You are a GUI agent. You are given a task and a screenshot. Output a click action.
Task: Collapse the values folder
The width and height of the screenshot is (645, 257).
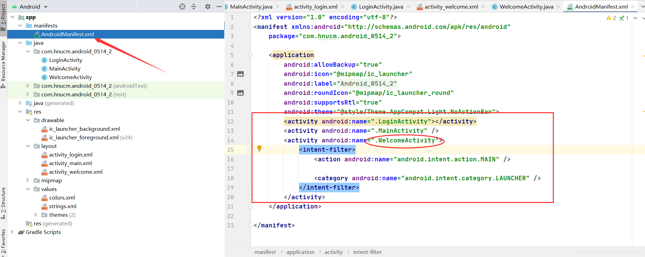coord(28,189)
